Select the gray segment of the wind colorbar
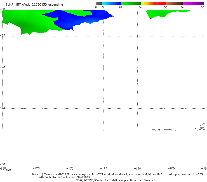207x182 pixels. [x=99, y=3]
